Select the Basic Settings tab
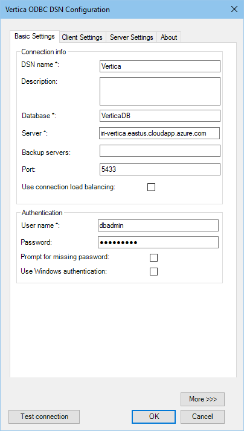The height and width of the screenshot is (431, 244). (x=34, y=36)
